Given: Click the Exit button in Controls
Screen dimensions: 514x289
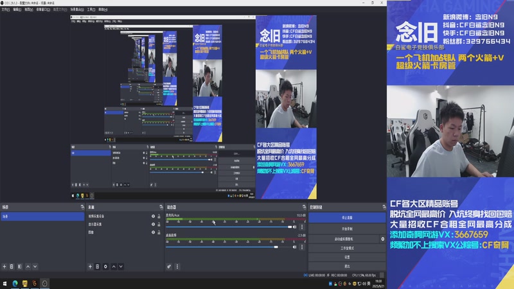Looking at the screenshot, I should click(x=347, y=266).
